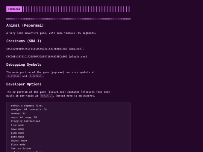203x152 pixels.
Task: Click the 'umedges: %d numverts: %d' line
Action: [29, 110]
